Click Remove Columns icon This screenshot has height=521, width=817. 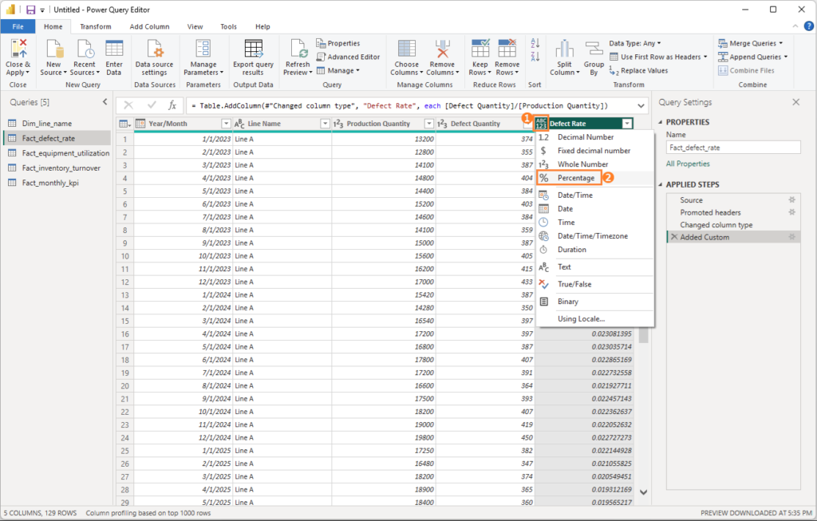(x=442, y=49)
